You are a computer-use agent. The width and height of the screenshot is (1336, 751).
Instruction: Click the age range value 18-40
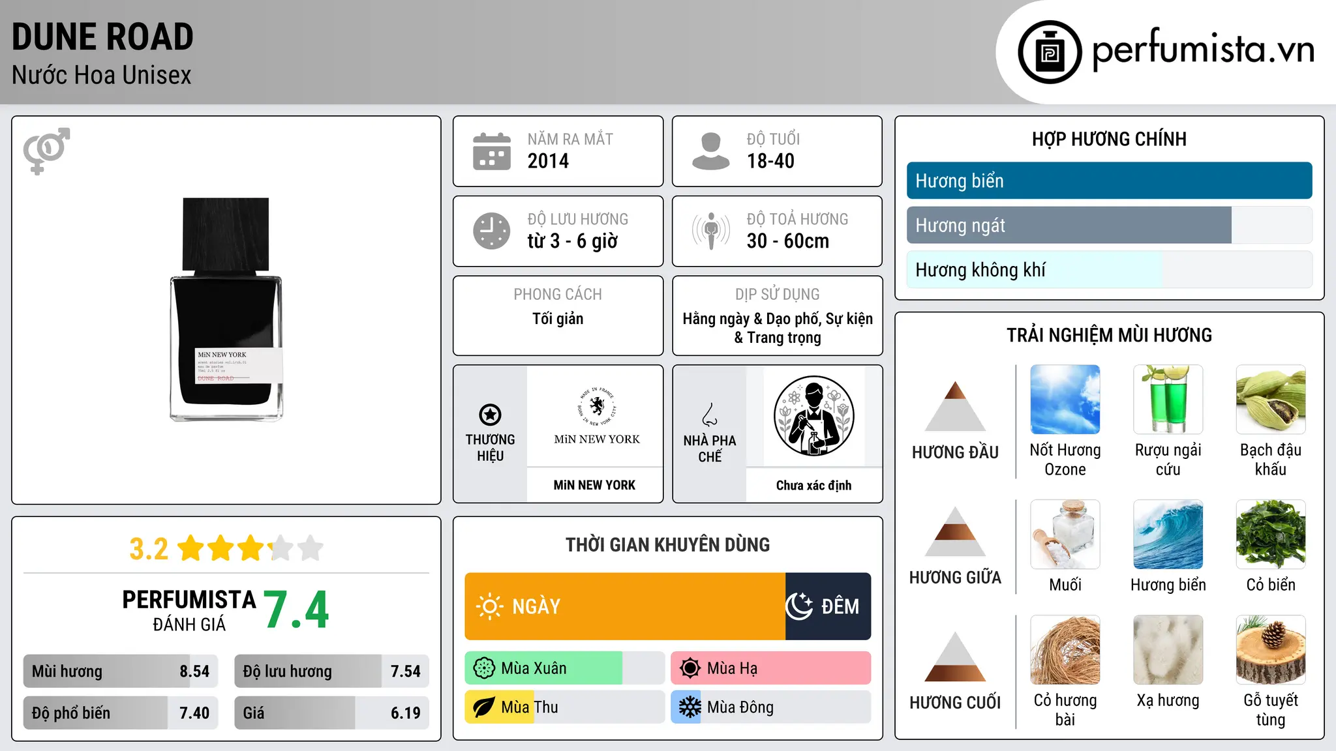pyautogui.click(x=770, y=161)
